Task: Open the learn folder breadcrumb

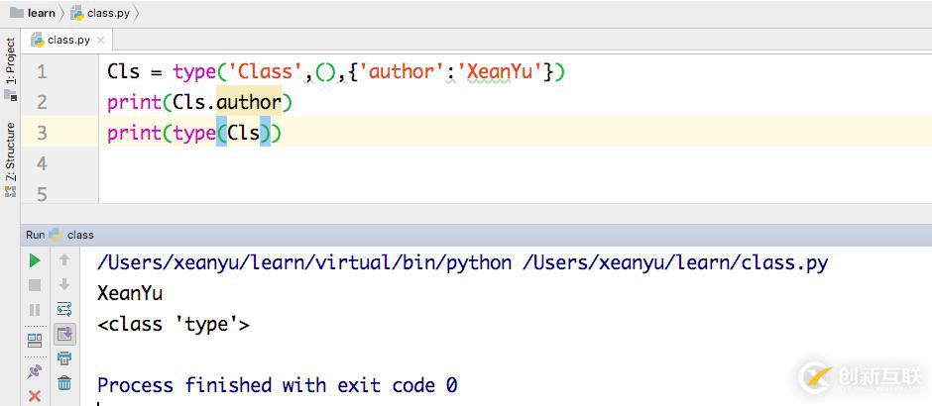Action: click(x=33, y=13)
